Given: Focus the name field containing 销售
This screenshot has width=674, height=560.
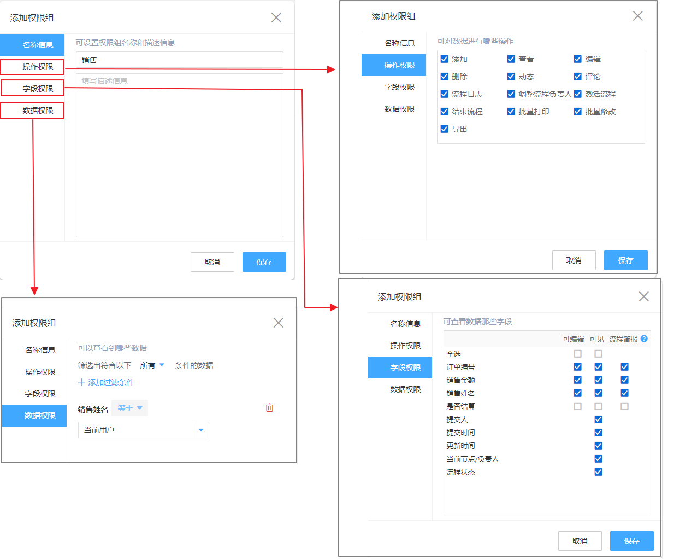Looking at the screenshot, I should click(179, 60).
